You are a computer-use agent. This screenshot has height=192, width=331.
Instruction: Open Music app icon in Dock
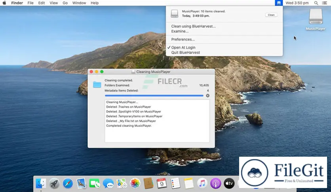click(202, 183)
